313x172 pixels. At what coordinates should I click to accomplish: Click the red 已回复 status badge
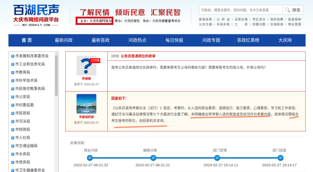pos(95,60)
